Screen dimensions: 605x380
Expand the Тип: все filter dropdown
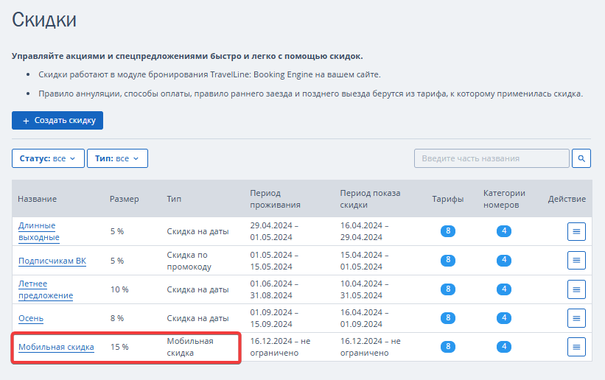click(x=117, y=158)
